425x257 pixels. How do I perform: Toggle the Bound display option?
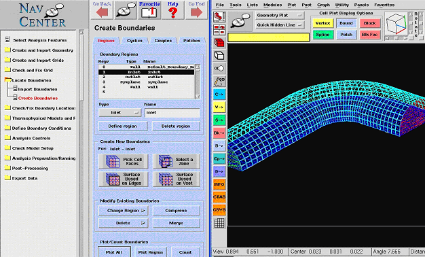click(346, 23)
